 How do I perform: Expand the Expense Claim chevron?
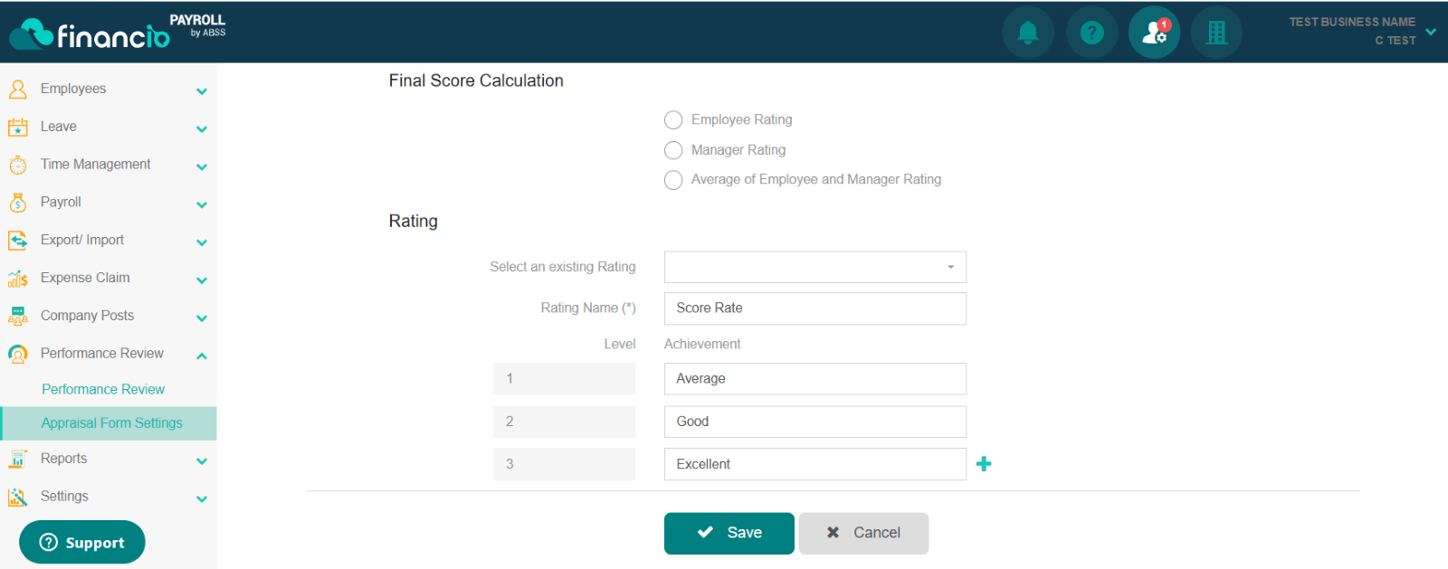(x=202, y=280)
